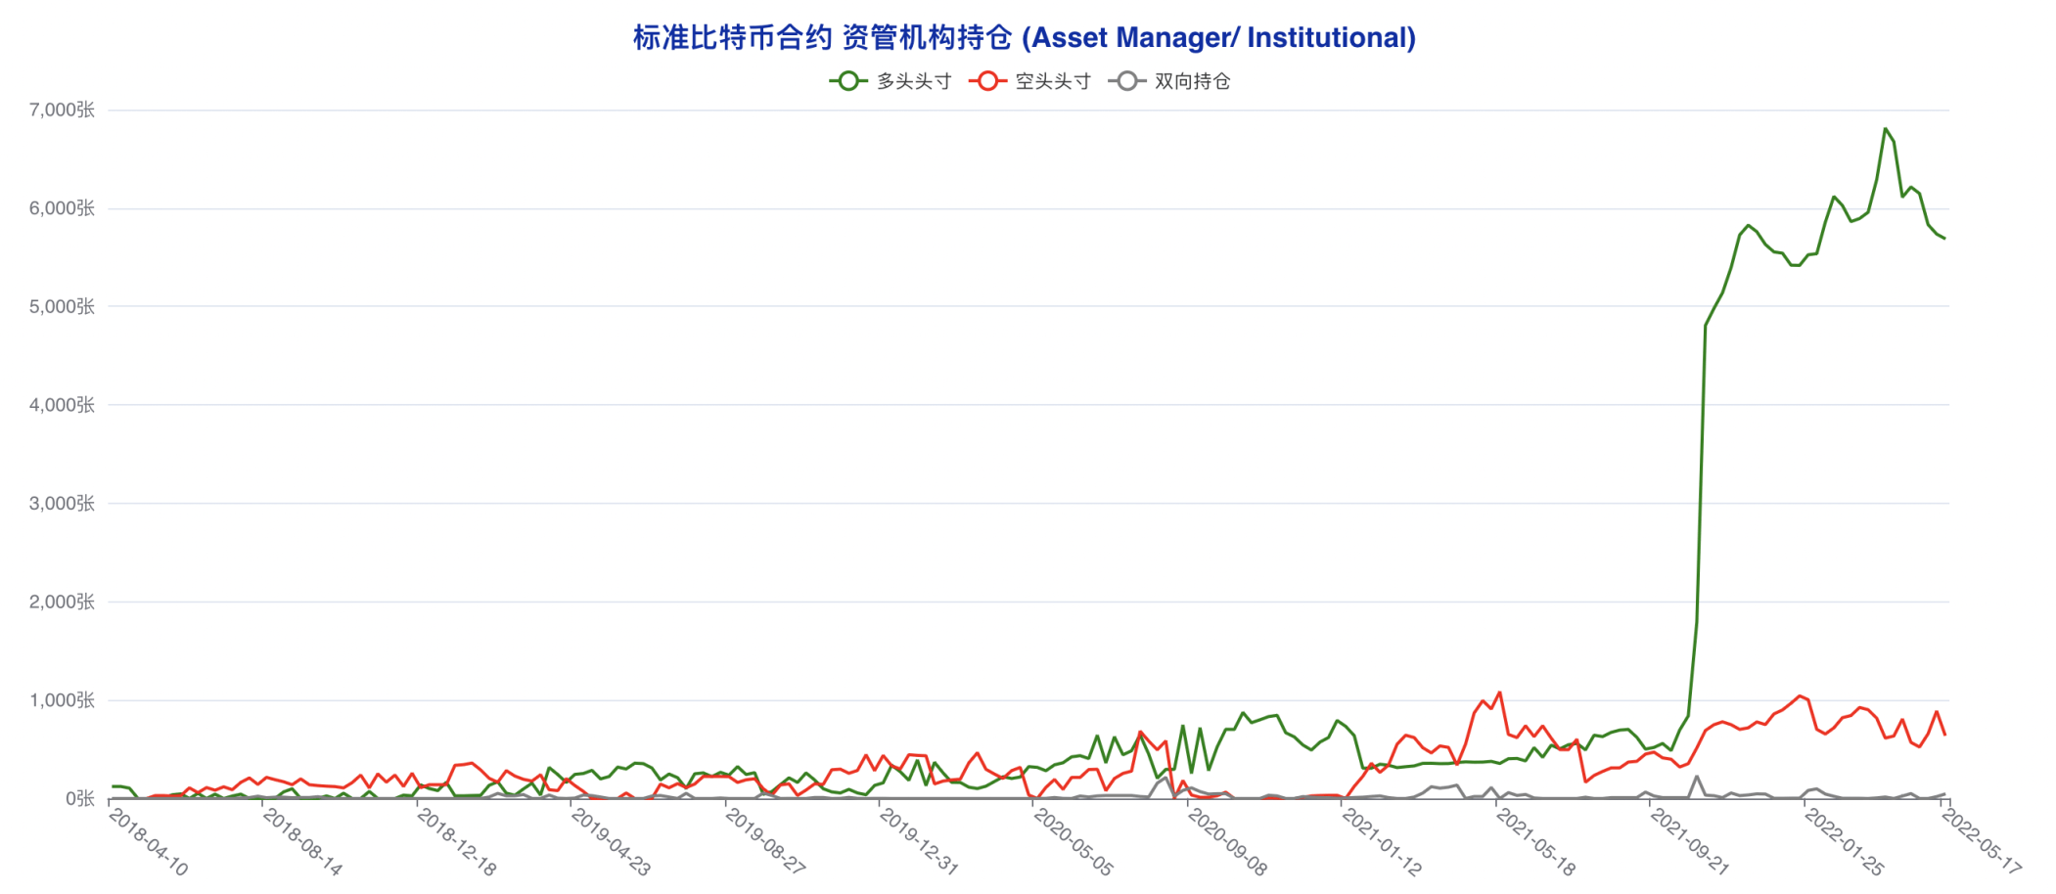
Task: Click the 6,000张 y-axis label
Action: 62,208
